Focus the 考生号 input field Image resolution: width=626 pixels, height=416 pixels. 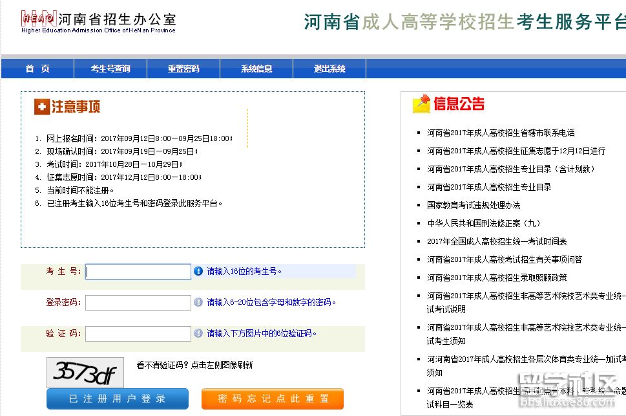pyautogui.click(x=138, y=272)
